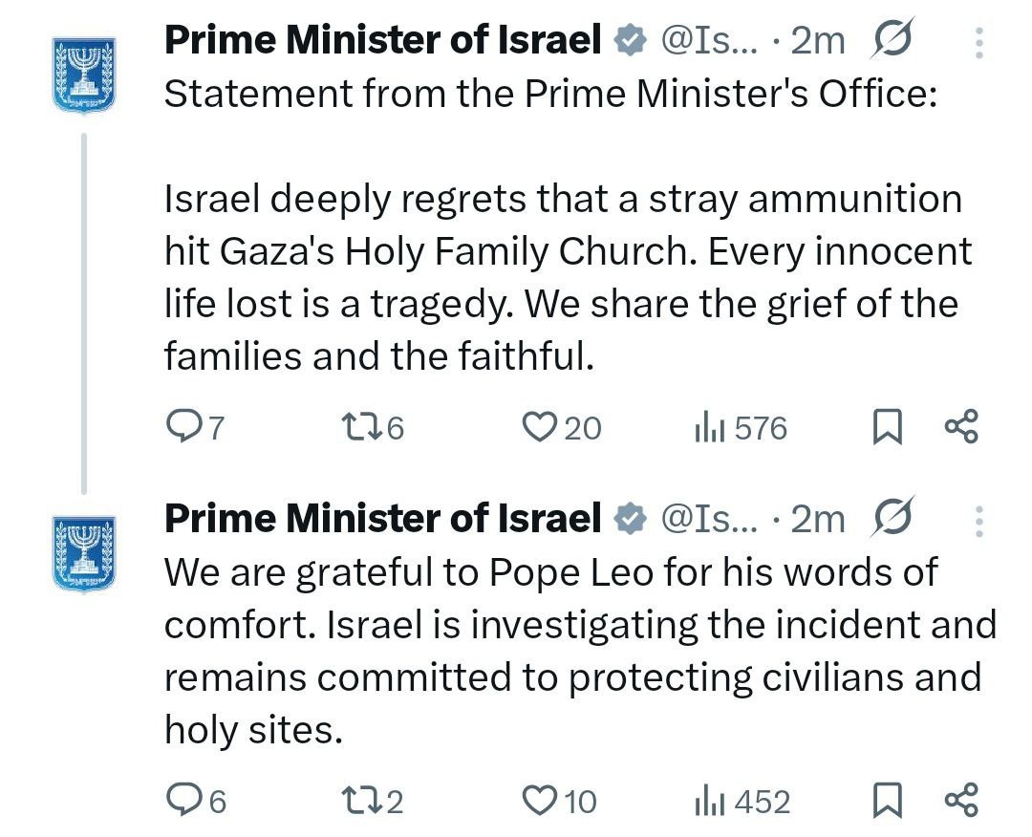1032x837 pixels.
Task: Open the first tweet's Prime Minister avatar
Action: tap(84, 75)
